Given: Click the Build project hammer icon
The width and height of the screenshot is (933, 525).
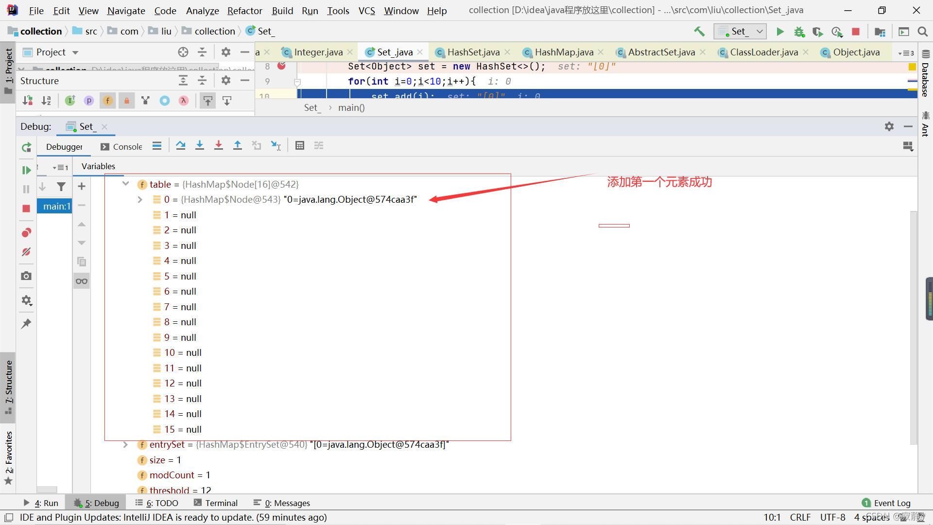Looking at the screenshot, I should (699, 32).
